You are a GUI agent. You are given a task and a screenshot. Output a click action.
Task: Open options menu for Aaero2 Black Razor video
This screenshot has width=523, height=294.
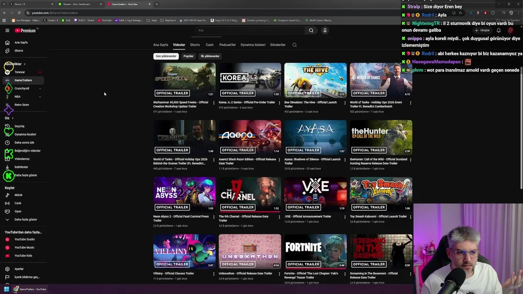pos(279,160)
